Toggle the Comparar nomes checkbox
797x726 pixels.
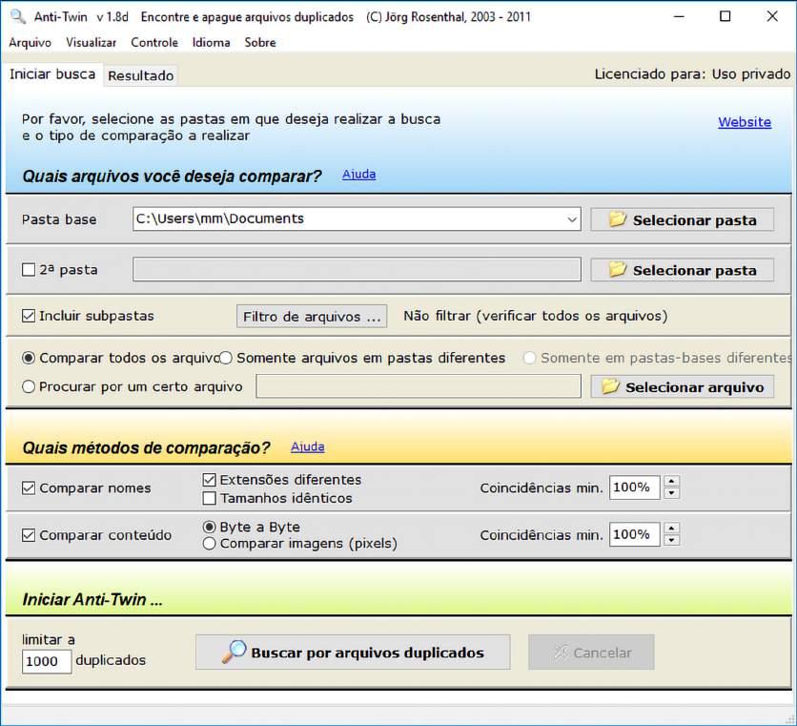pos(29,488)
